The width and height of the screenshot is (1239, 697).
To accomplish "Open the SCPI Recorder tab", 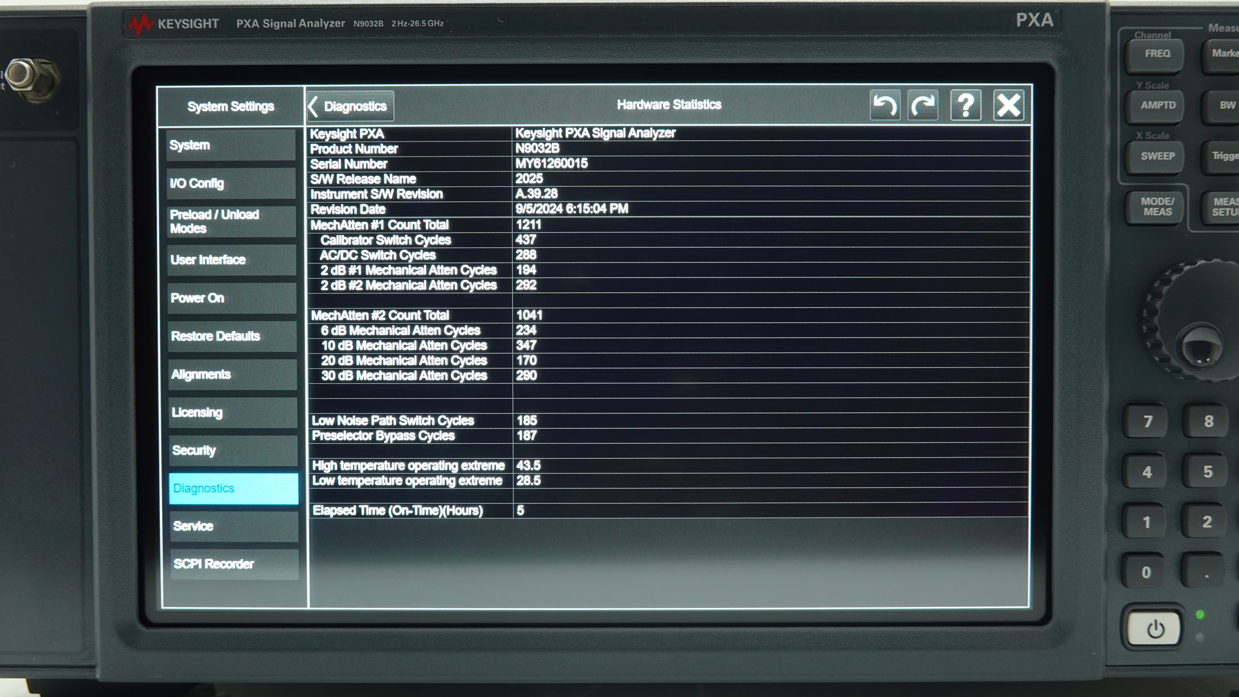I will (234, 564).
